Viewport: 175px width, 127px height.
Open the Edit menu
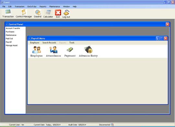pos(10,6)
